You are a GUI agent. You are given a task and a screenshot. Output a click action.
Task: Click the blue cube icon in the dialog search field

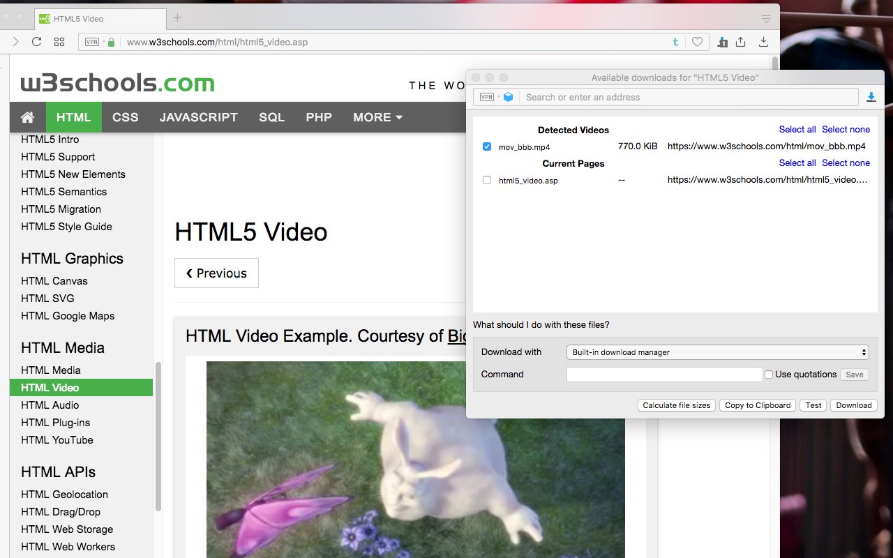click(508, 97)
